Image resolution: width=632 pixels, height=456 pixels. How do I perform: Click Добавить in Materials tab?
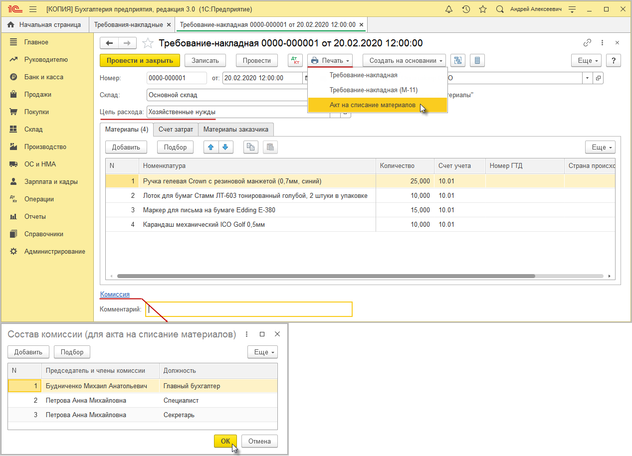coord(126,147)
